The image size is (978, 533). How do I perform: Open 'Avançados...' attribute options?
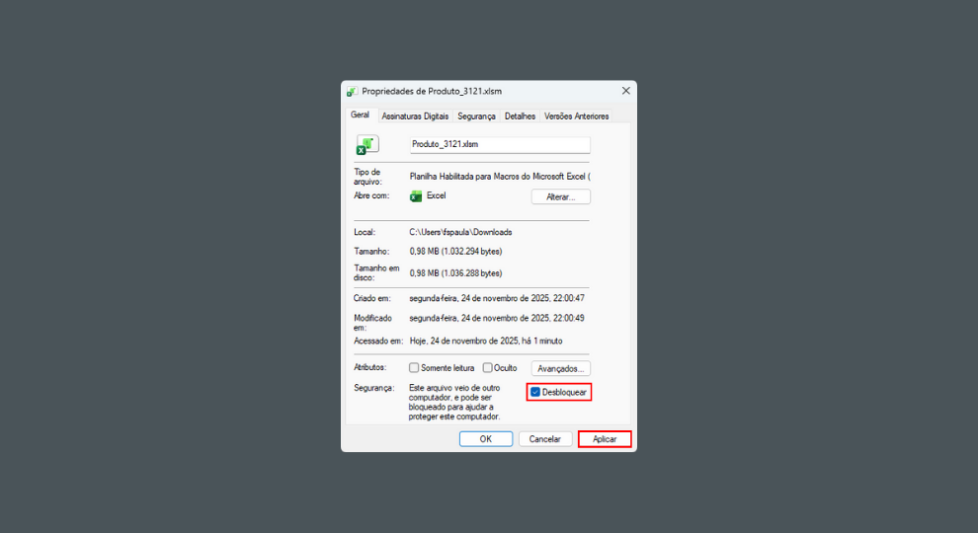coord(560,368)
